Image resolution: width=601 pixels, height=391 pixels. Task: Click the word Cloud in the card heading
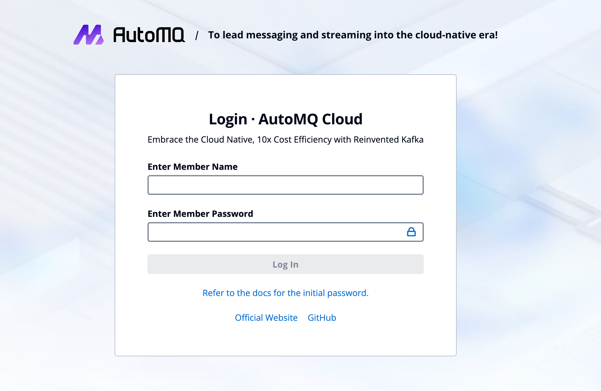click(x=342, y=119)
